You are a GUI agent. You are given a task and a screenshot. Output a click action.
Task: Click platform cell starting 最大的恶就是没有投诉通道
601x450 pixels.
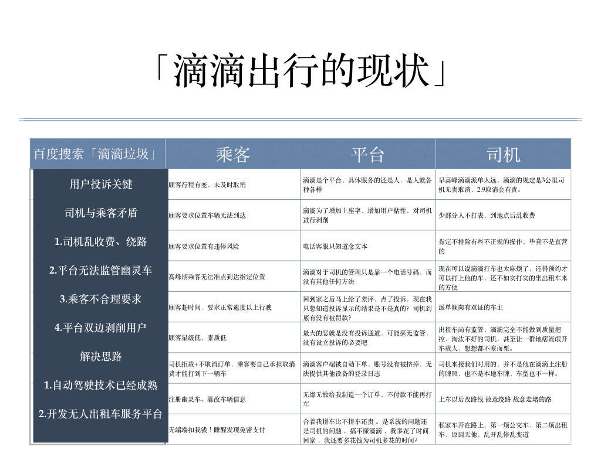pyautogui.click(x=368, y=338)
